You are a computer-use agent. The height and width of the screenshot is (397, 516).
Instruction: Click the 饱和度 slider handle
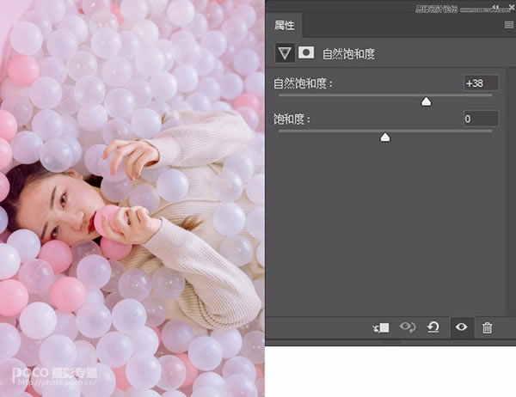(x=385, y=137)
